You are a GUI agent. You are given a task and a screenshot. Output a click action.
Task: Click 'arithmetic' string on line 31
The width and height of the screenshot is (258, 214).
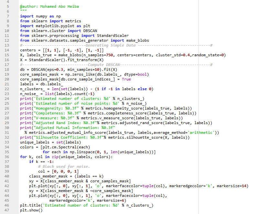(201, 133)
